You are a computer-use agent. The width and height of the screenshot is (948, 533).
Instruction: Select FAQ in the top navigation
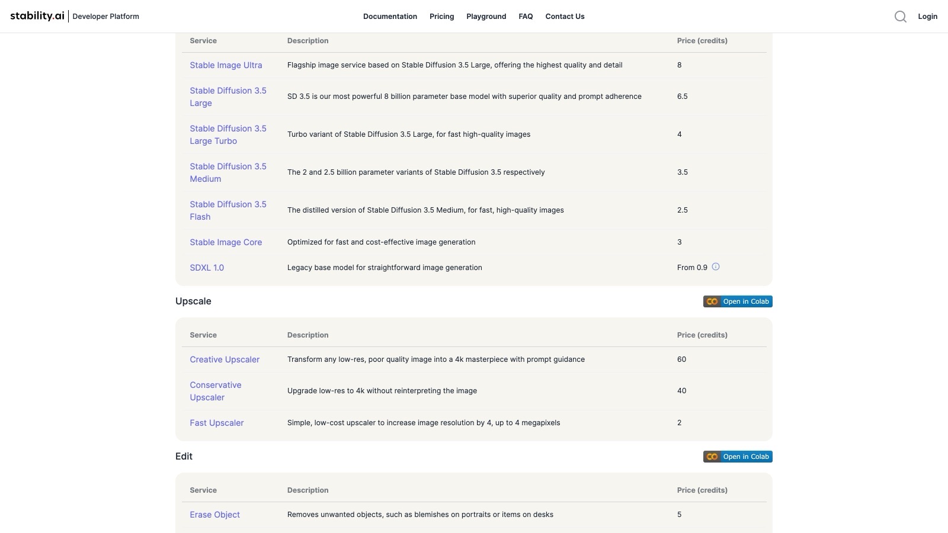click(x=526, y=17)
